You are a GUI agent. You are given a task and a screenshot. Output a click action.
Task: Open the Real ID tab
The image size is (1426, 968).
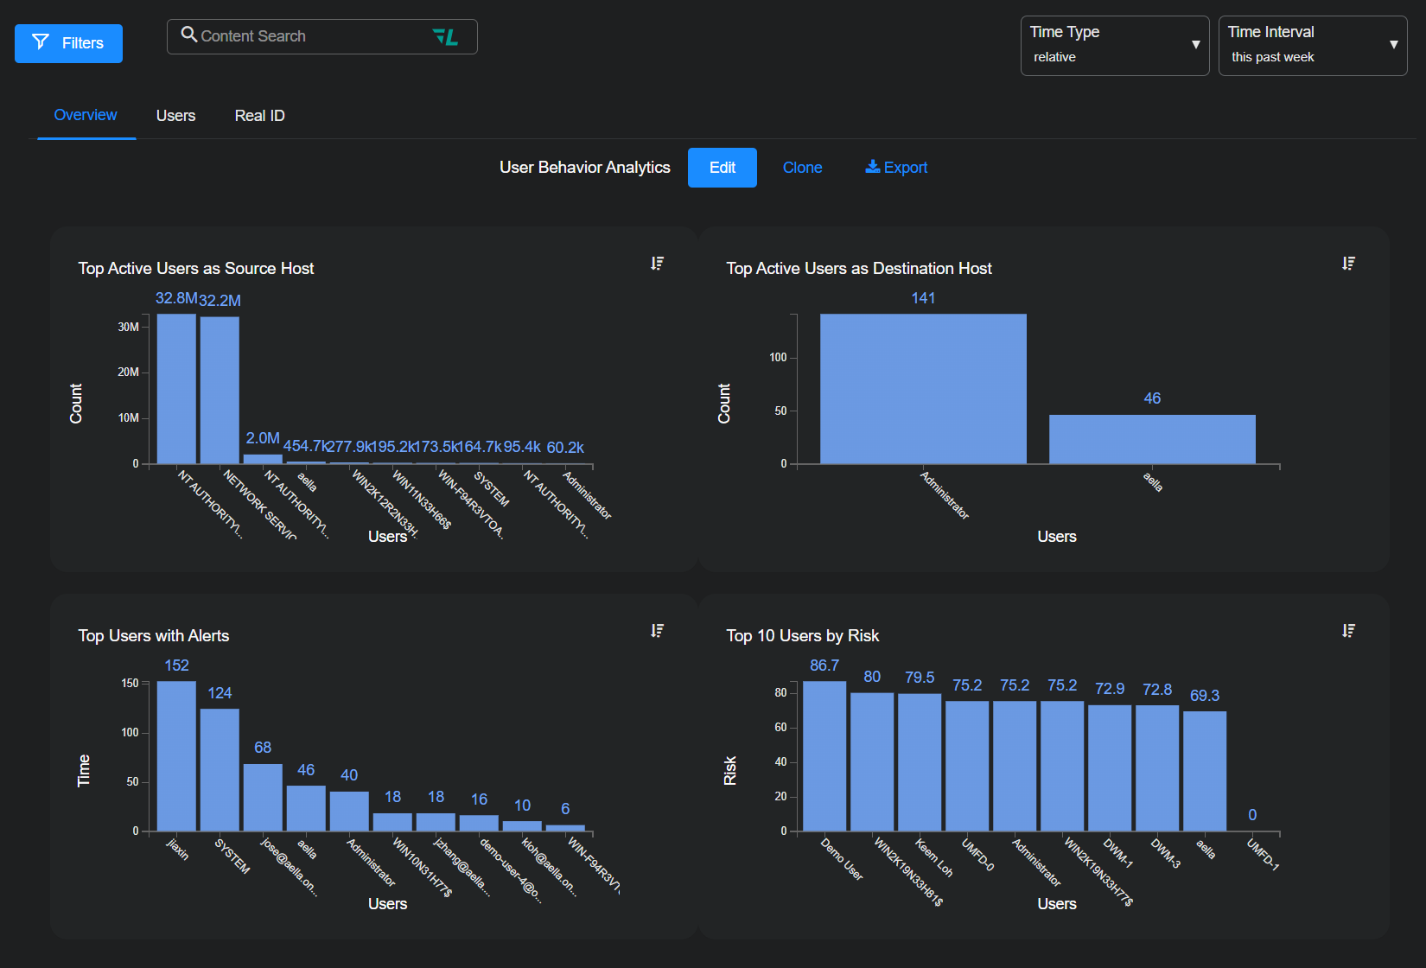[x=259, y=116]
